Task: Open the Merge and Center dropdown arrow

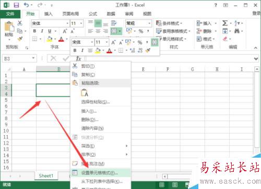Action: pos(120,31)
